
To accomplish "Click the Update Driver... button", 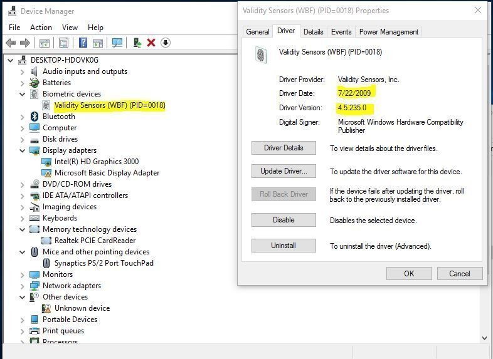I will click(x=284, y=171).
